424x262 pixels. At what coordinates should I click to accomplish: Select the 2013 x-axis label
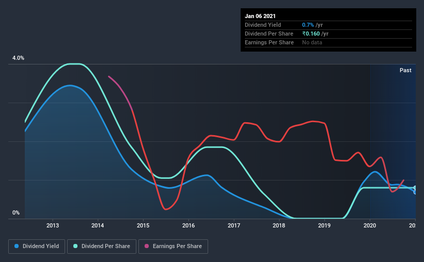[53, 225]
